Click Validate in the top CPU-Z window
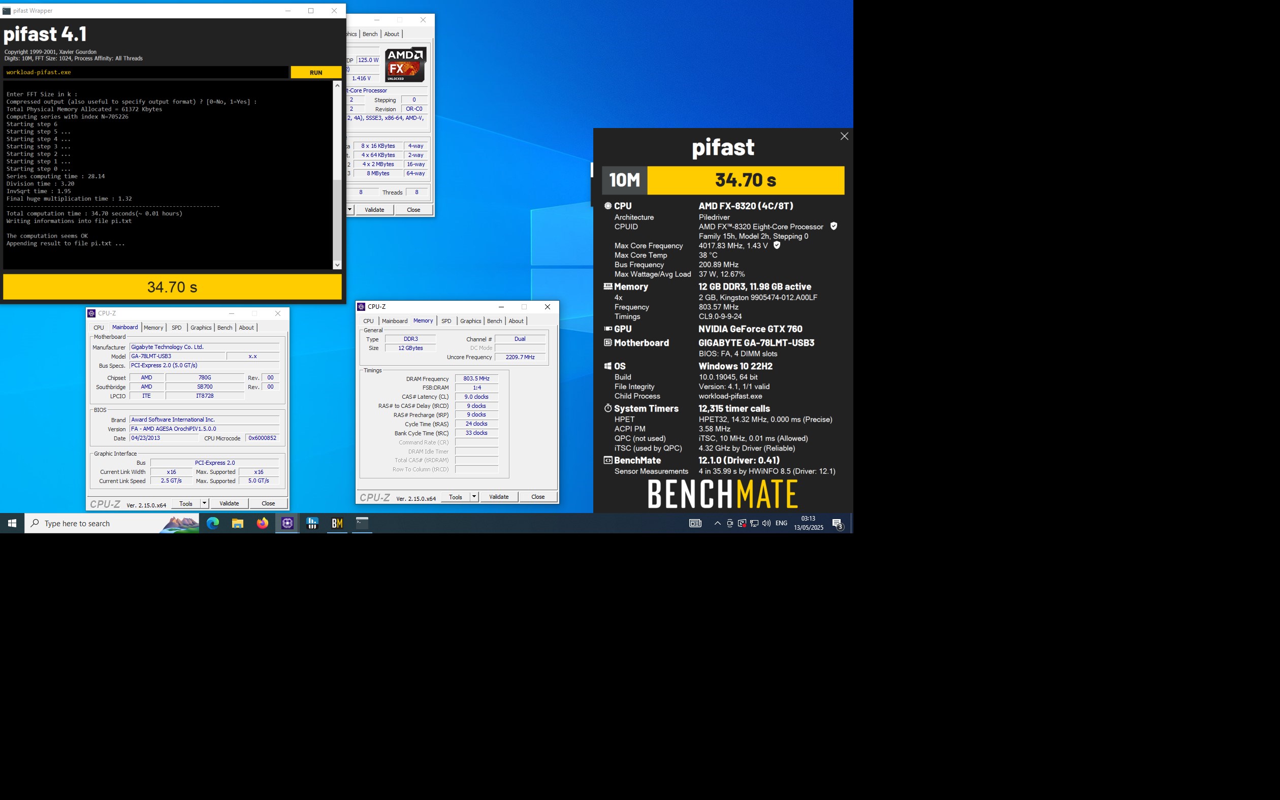This screenshot has width=1280, height=800. tap(374, 209)
